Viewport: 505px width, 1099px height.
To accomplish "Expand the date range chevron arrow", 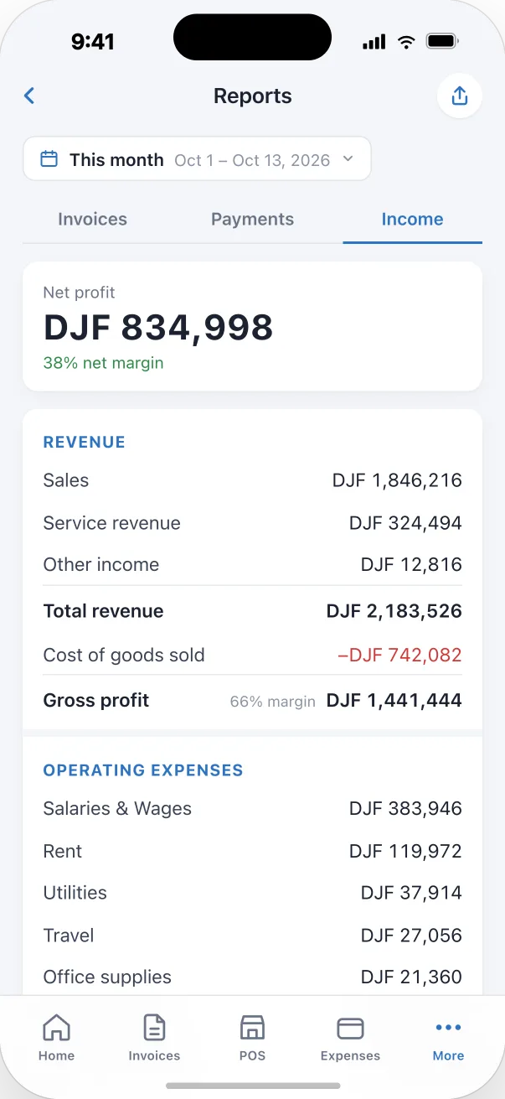I will click(348, 159).
